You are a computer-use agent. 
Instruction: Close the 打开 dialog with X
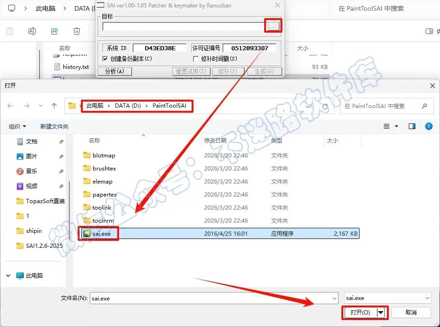433,86
